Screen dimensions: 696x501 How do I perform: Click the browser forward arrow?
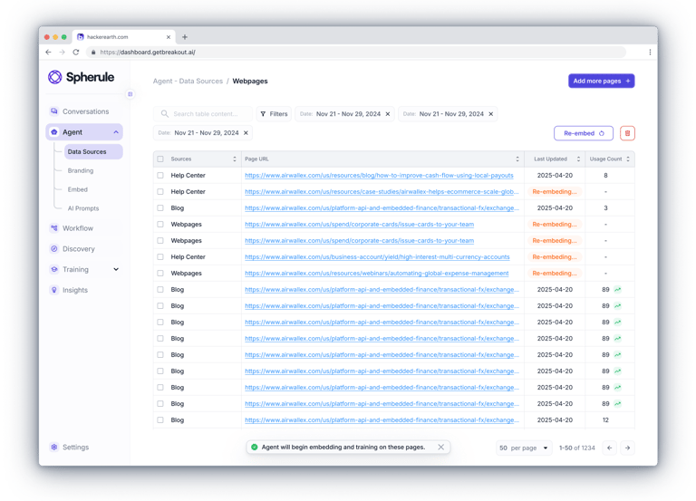tap(63, 53)
